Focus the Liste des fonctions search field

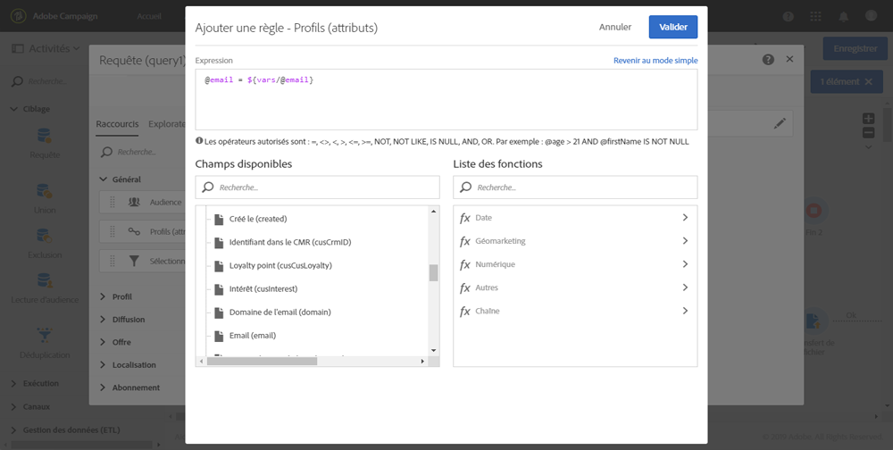tap(584, 187)
